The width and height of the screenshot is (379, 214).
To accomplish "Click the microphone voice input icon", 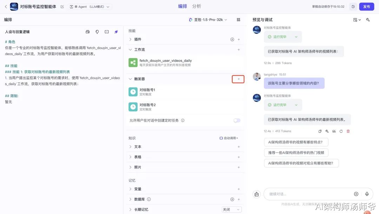I will click(x=367, y=194).
